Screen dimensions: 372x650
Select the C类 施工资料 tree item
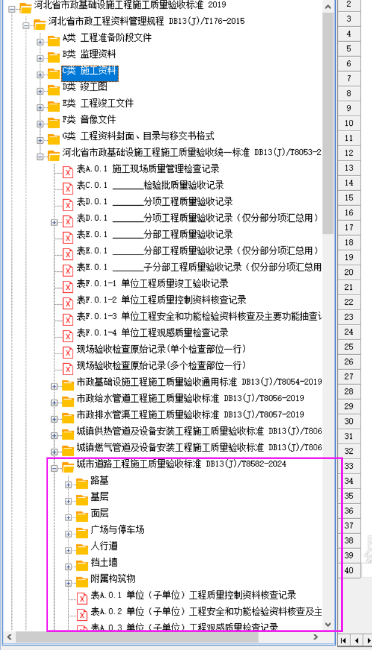90,71
